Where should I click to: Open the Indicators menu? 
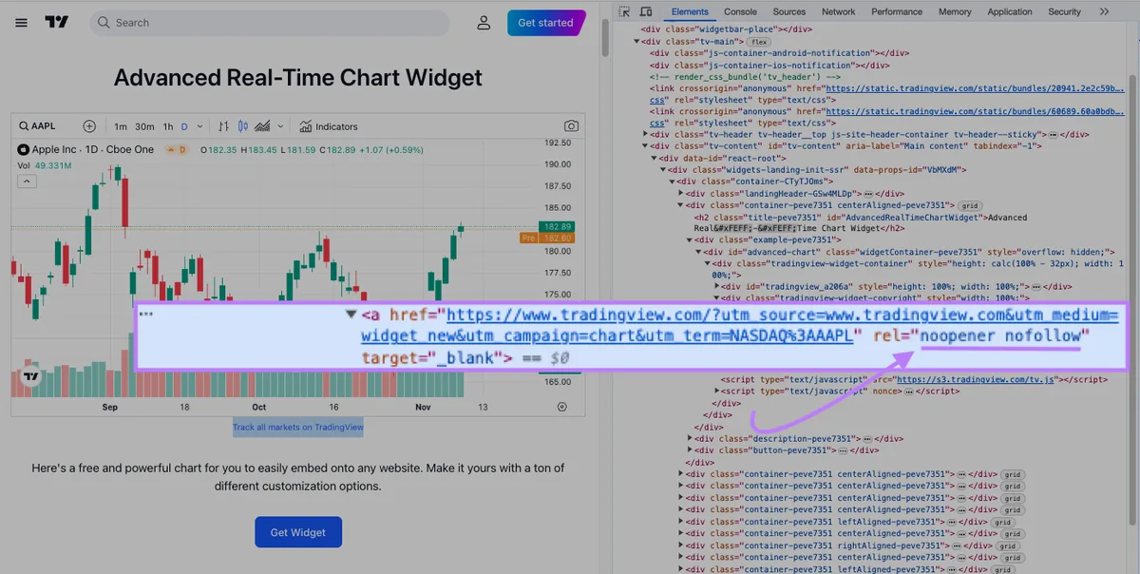[329, 126]
